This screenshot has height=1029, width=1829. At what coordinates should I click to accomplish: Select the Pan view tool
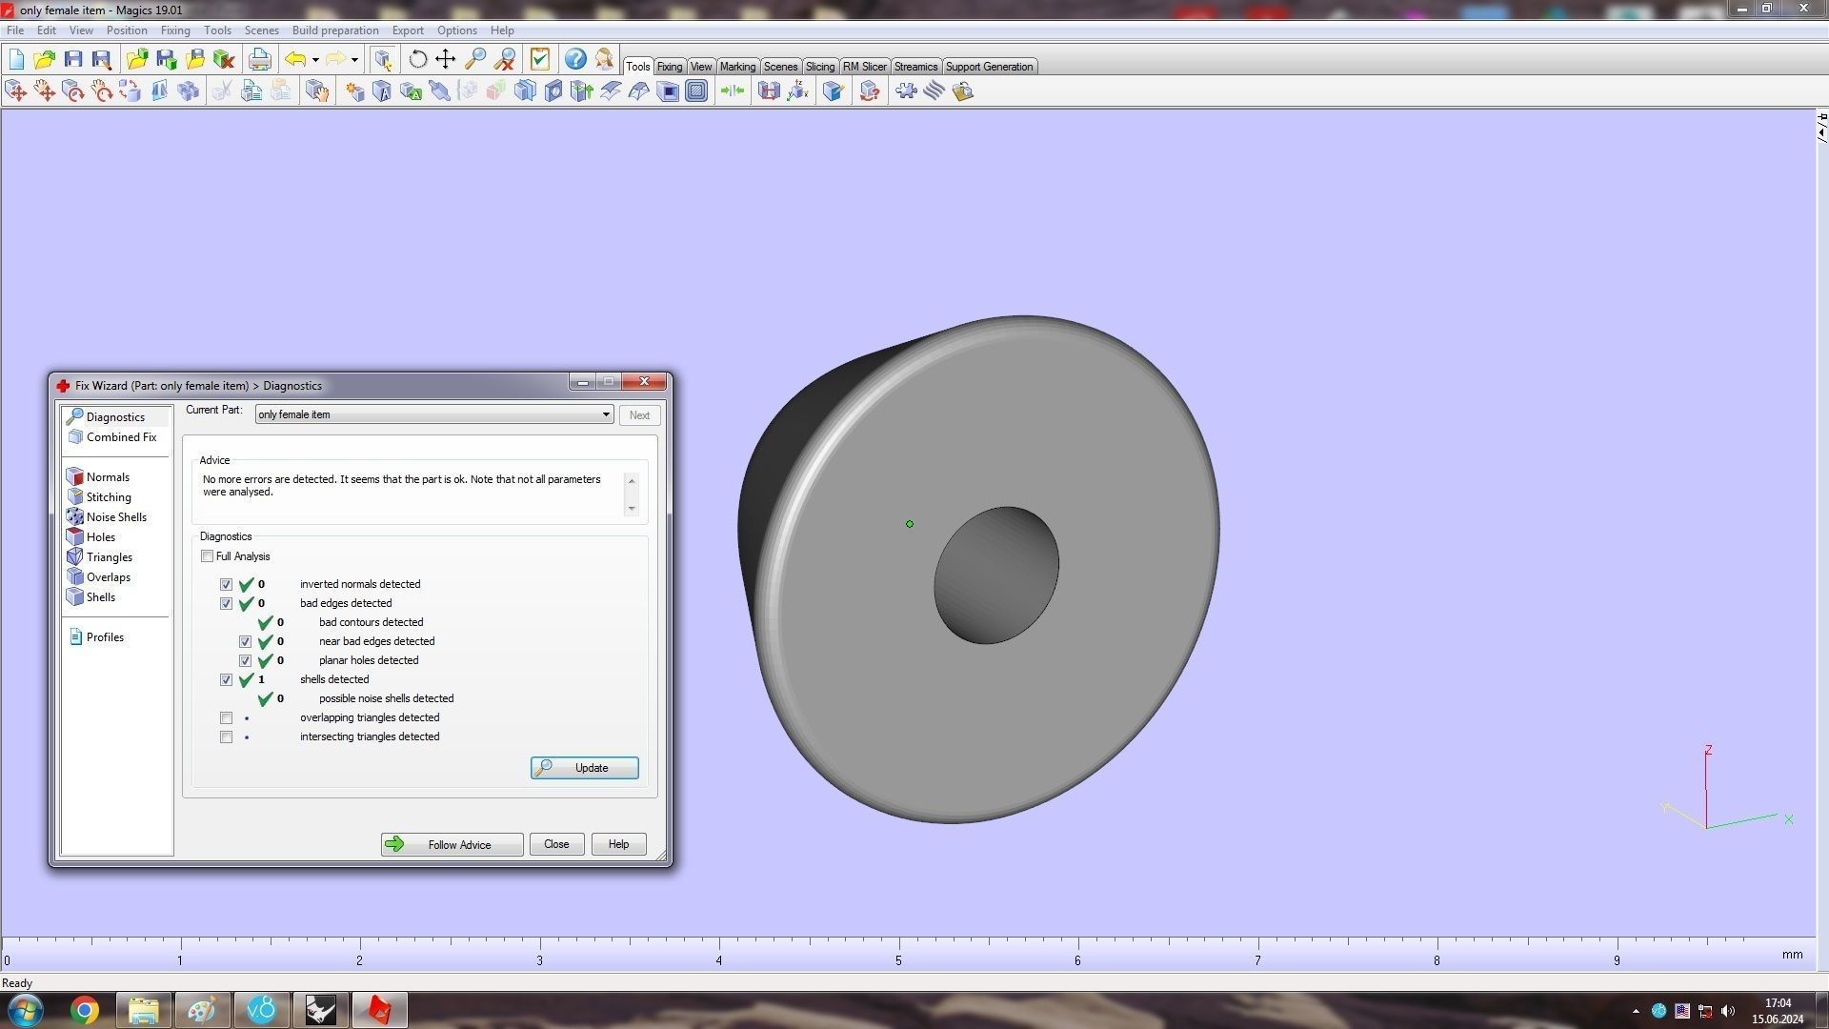click(446, 59)
